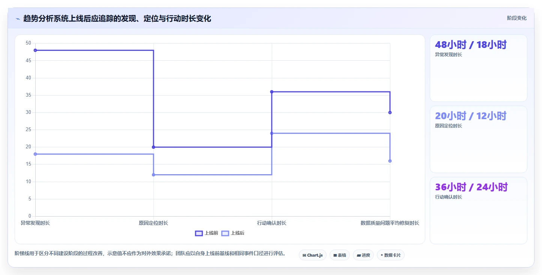The height and width of the screenshot is (275, 542).
Task: Click the 上线前 legend color box
Action: pos(199,233)
